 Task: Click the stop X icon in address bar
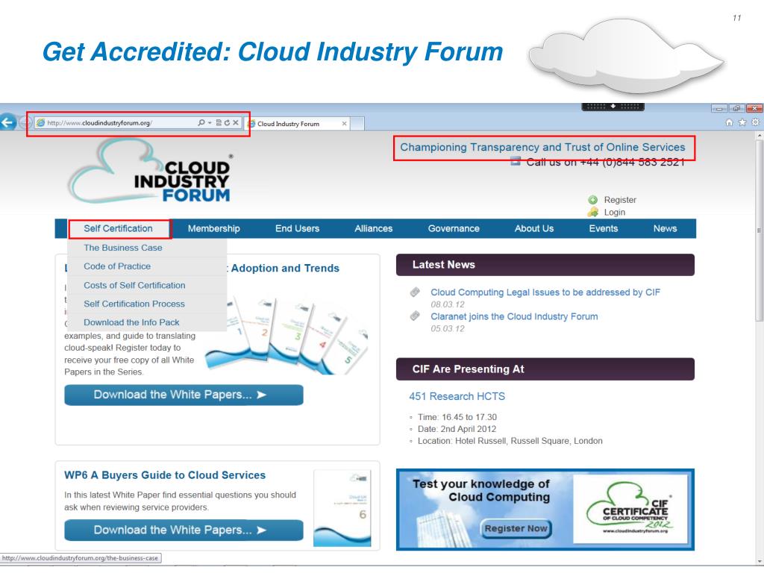pyautogui.click(x=235, y=123)
